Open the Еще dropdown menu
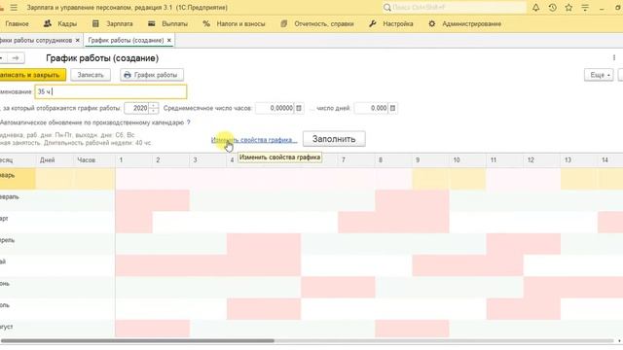The image size is (623, 350). (599, 75)
